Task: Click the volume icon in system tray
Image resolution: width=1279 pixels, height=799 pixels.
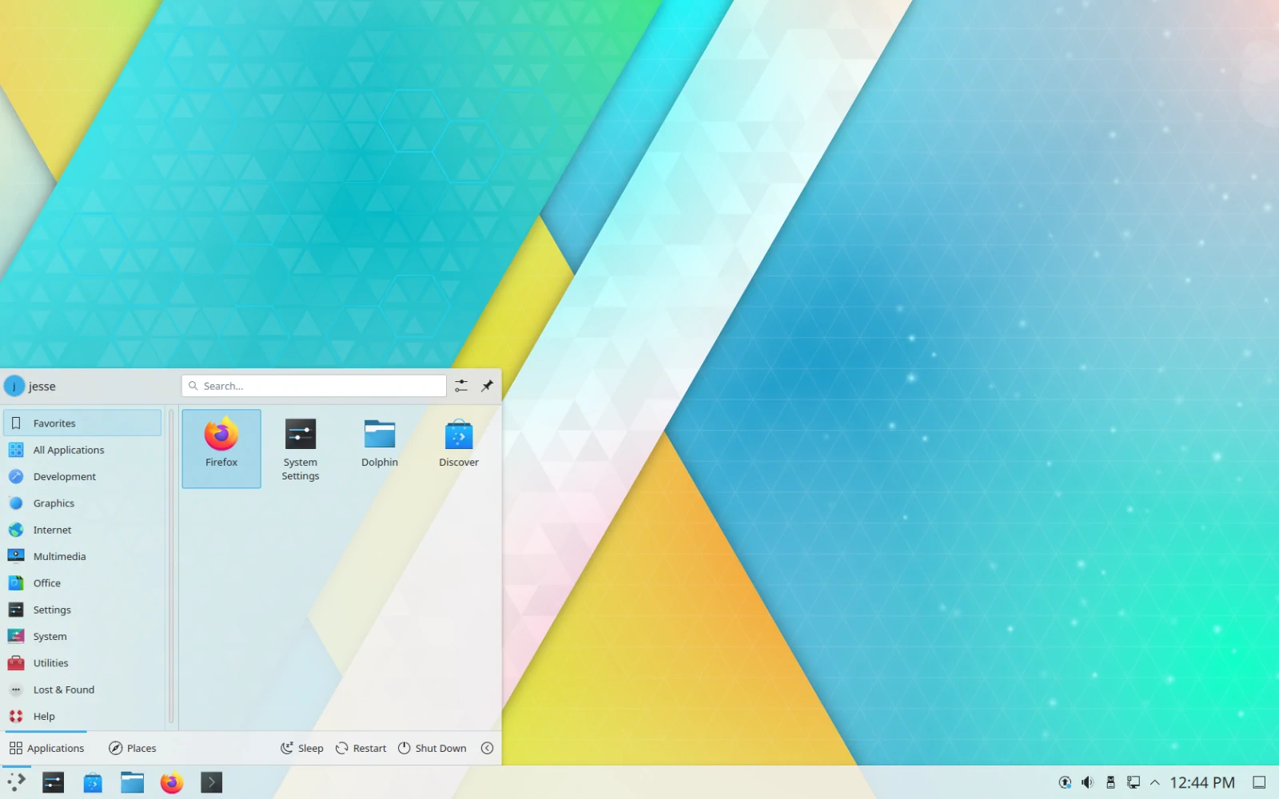Action: [1087, 782]
